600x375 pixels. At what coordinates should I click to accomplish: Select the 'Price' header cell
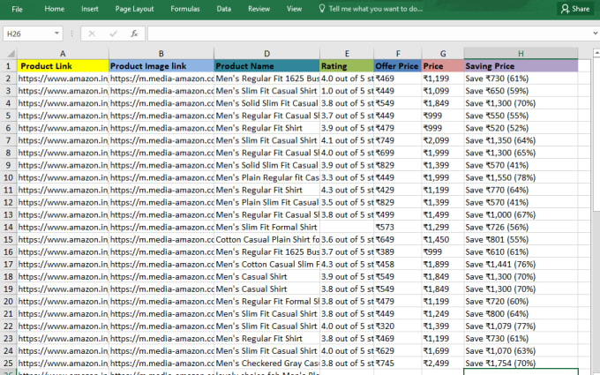click(443, 66)
